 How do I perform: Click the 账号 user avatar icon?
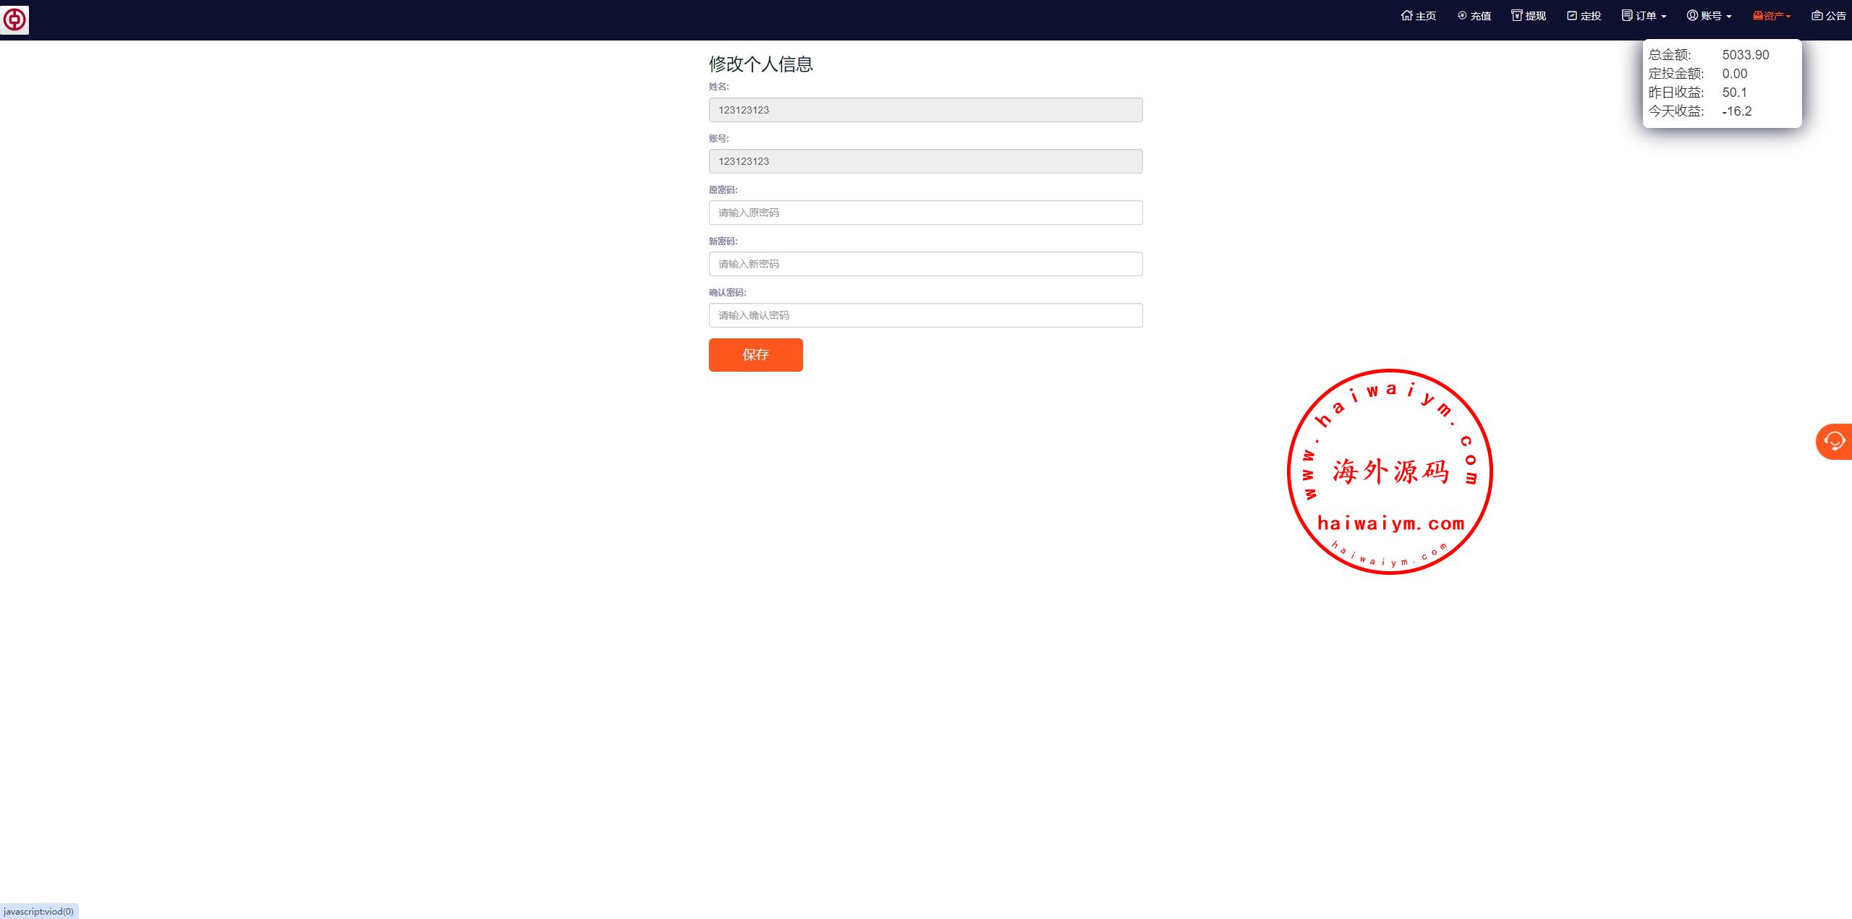(x=1692, y=15)
